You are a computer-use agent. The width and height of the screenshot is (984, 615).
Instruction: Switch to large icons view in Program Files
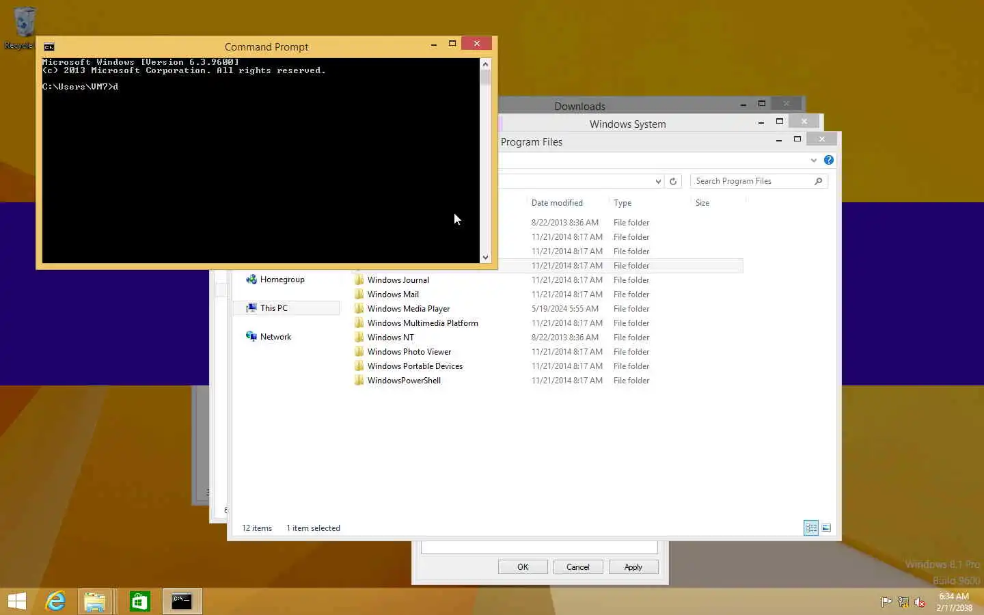826,528
